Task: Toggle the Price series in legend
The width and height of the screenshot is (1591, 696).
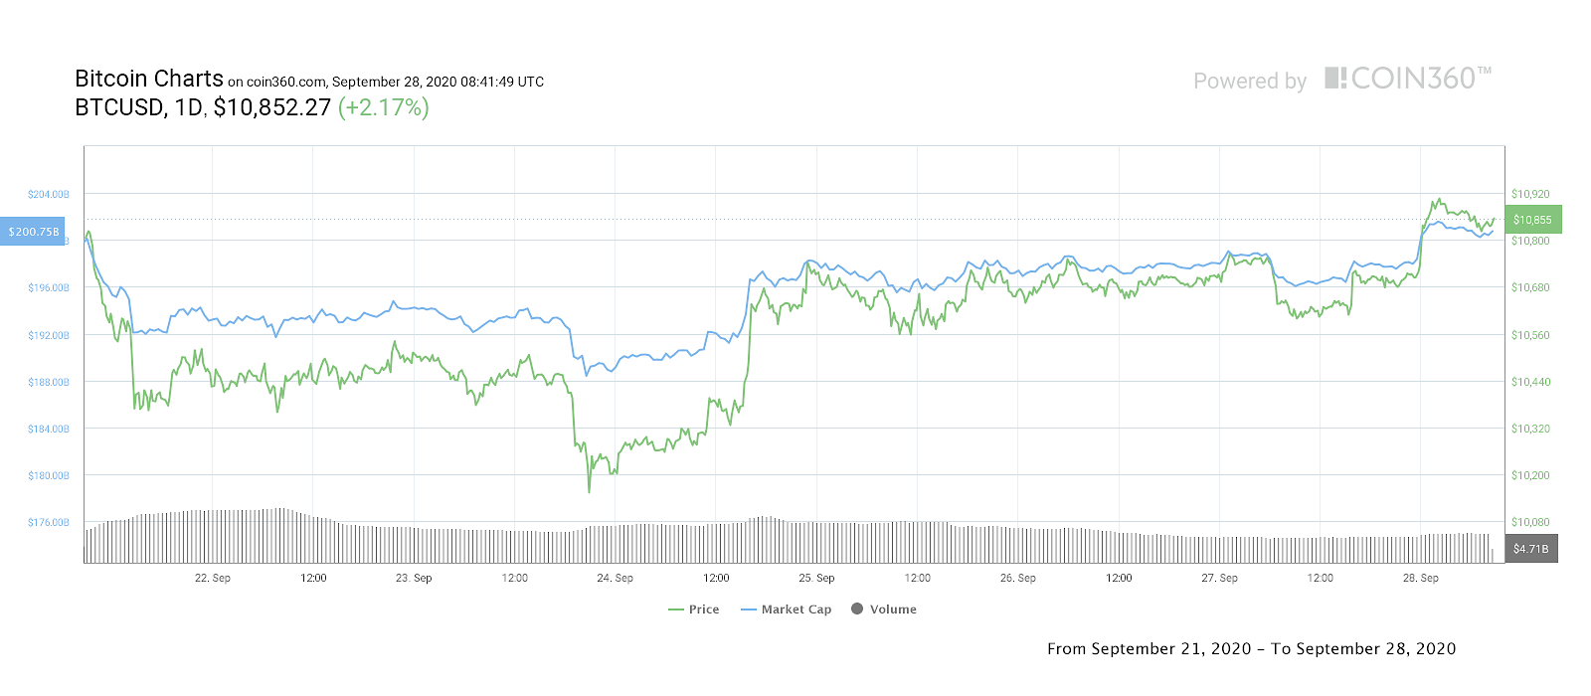Action: click(x=694, y=609)
